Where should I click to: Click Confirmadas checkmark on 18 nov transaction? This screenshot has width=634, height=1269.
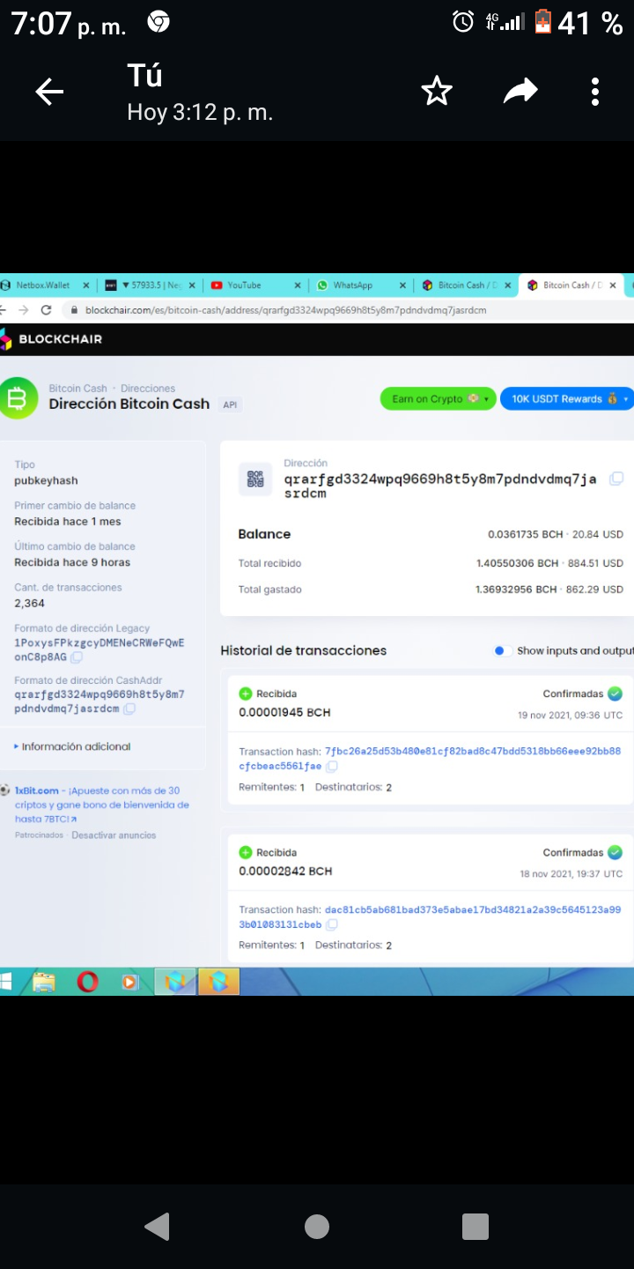click(616, 852)
